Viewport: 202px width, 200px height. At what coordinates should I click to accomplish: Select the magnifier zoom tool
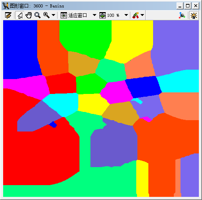(x=37, y=15)
